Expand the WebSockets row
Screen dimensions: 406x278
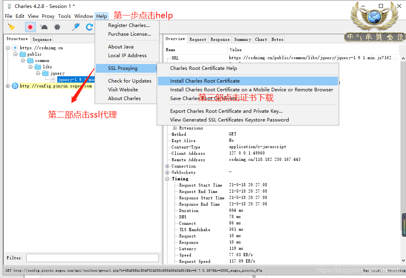(x=167, y=172)
